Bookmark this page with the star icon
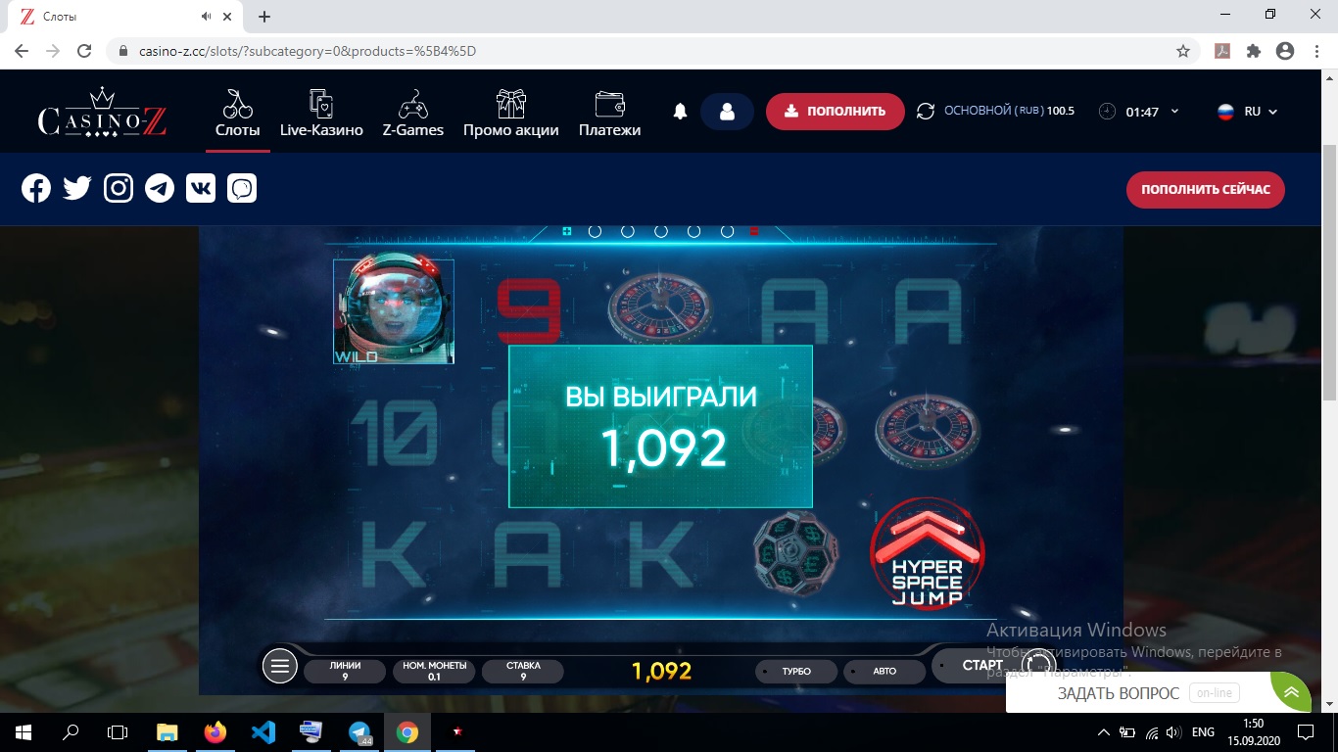Screen dimensions: 1338x752 [x=1183, y=51]
